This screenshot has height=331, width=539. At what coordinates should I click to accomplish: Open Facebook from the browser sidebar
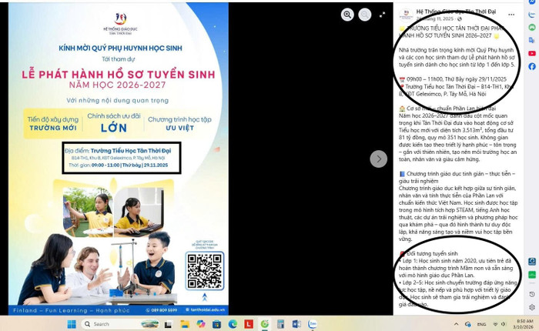[532, 66]
